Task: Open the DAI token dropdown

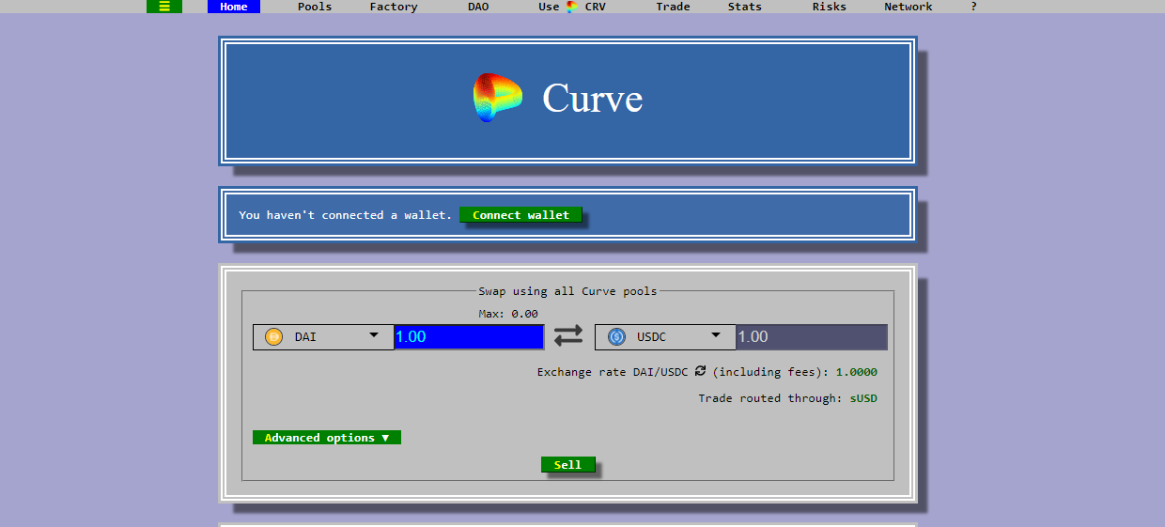Action: (x=323, y=336)
